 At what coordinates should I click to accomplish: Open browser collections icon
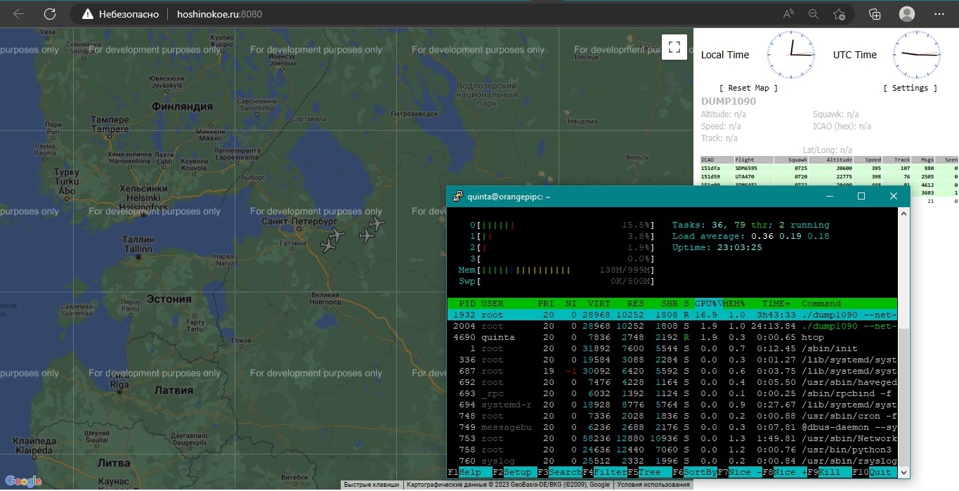[x=875, y=14]
